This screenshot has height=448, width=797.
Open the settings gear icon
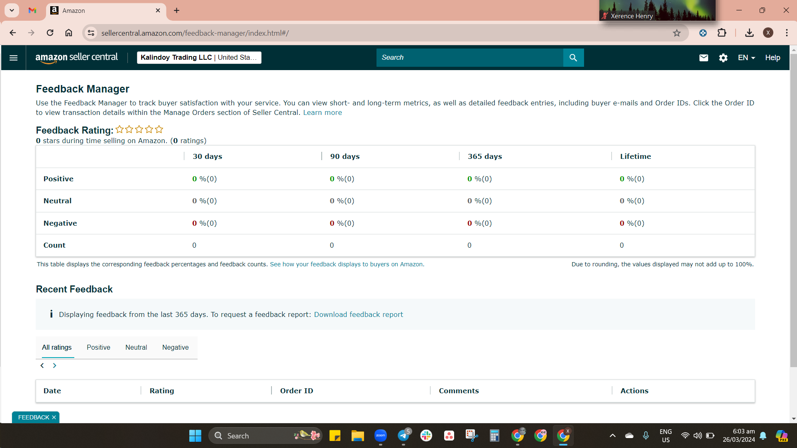[723, 58]
